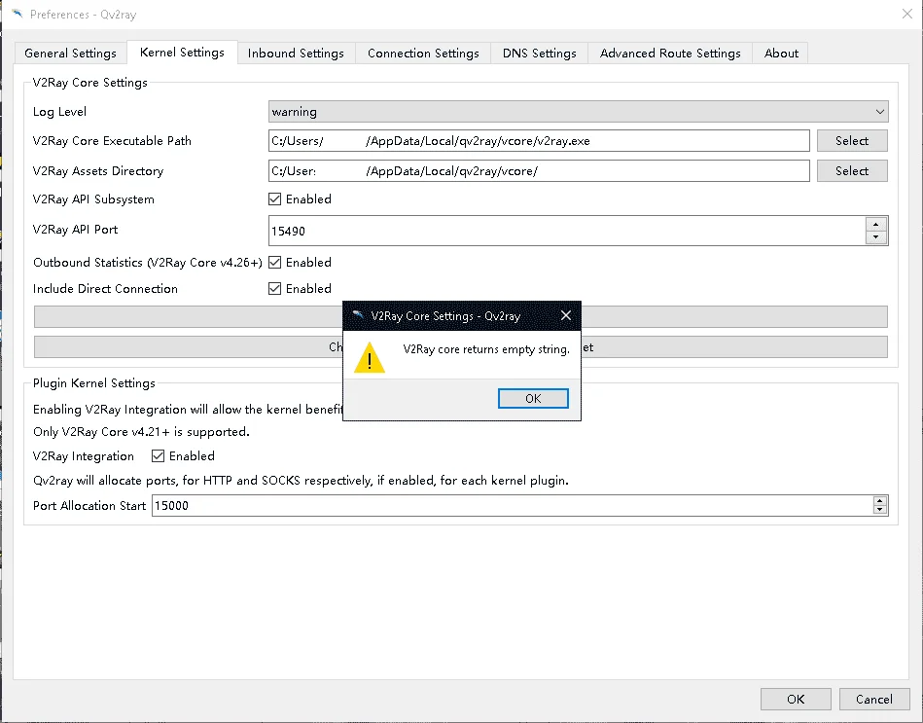Viewport: 923px width, 723px height.
Task: Open Inbound Settings tab
Action: pyautogui.click(x=296, y=53)
